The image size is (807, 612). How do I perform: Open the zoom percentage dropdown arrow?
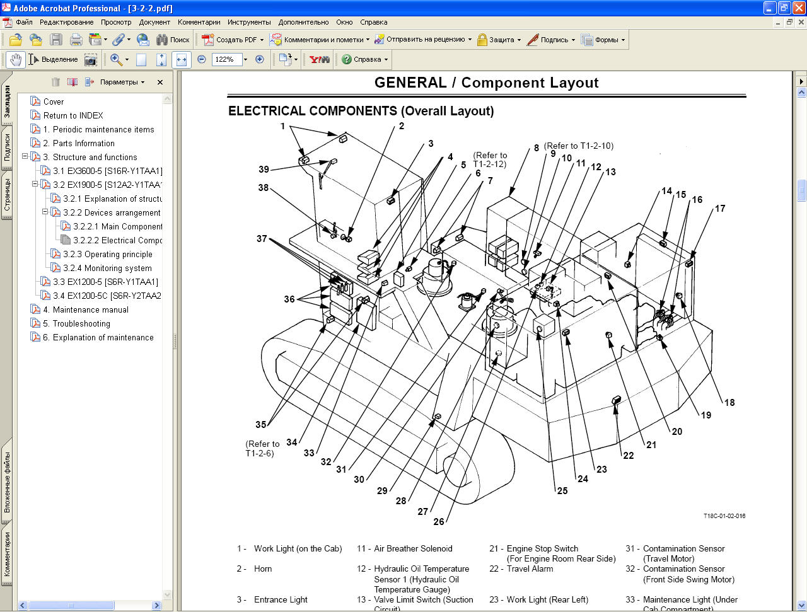pos(245,59)
